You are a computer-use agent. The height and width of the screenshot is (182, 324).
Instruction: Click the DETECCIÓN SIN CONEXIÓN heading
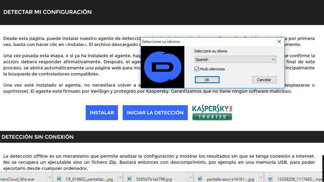coord(38,137)
